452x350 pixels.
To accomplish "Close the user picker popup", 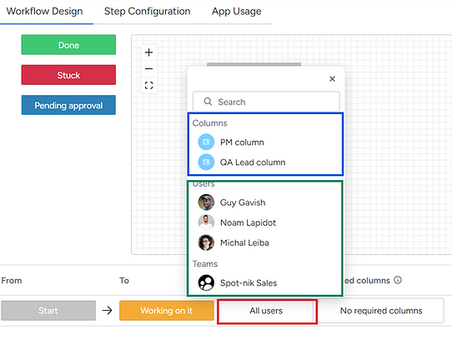I will coord(332,78).
